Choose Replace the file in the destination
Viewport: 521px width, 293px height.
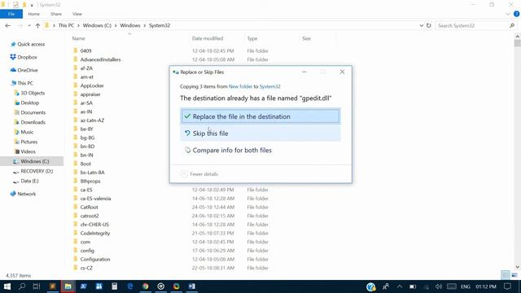[260, 116]
